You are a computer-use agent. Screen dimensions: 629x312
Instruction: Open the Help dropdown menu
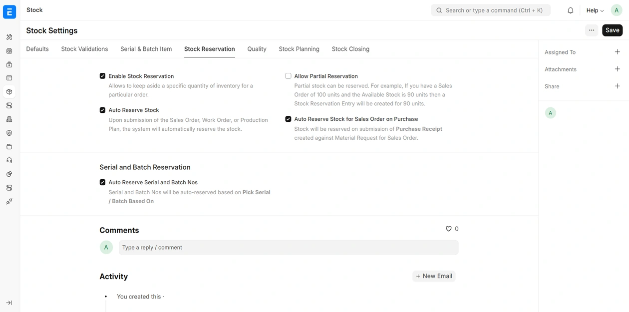click(595, 10)
